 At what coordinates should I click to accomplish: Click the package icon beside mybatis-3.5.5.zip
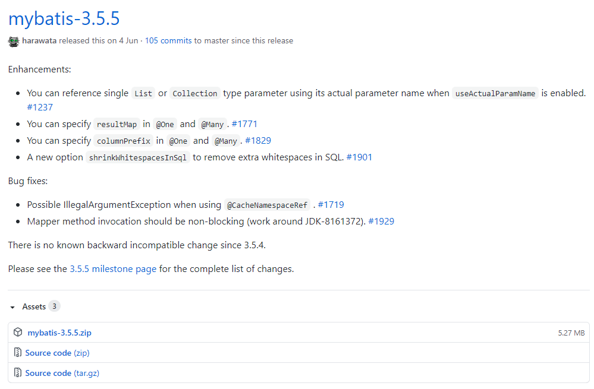tap(18, 332)
